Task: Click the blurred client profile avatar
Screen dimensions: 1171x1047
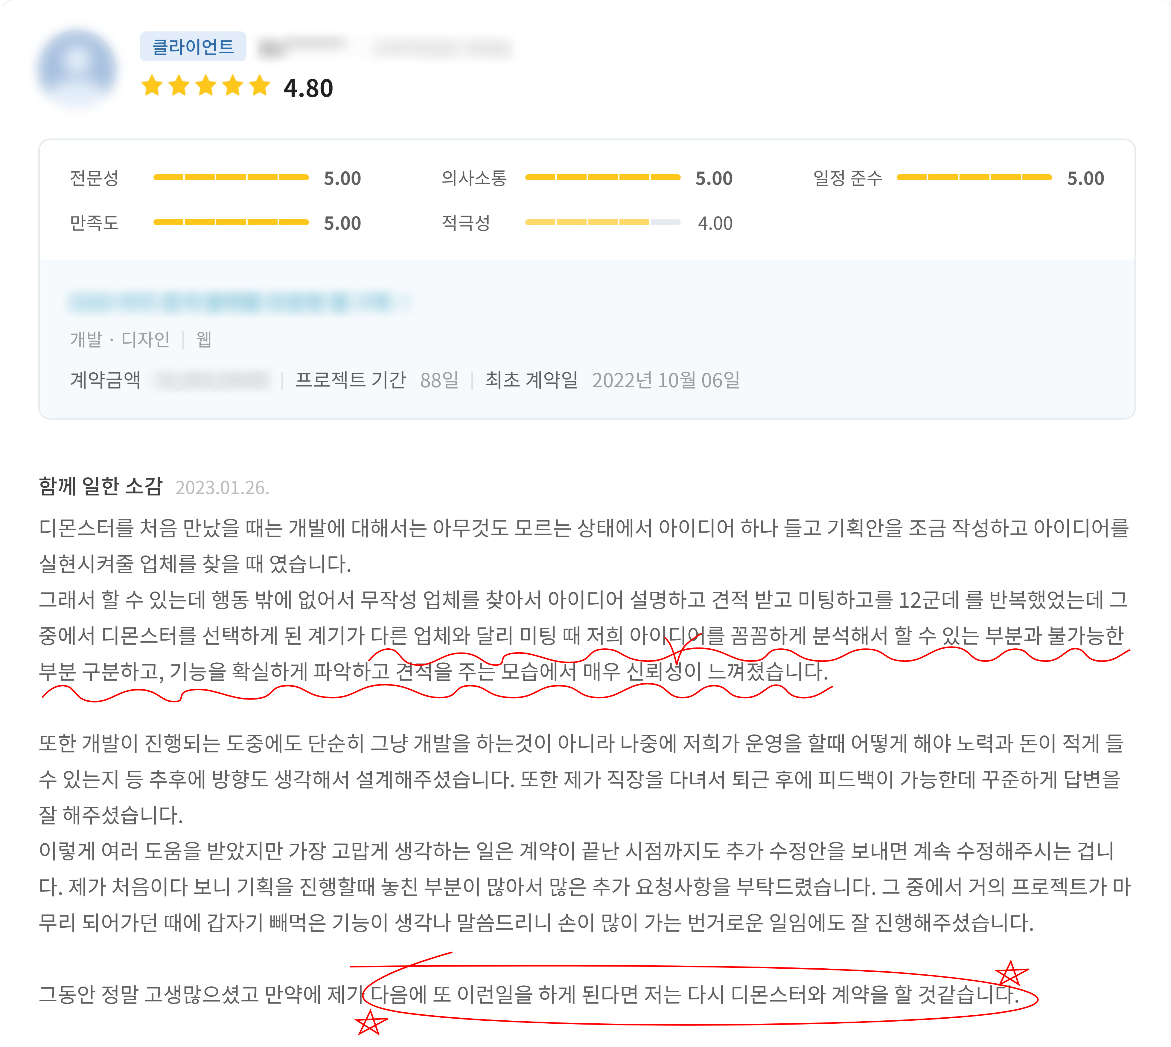Action: [77, 70]
